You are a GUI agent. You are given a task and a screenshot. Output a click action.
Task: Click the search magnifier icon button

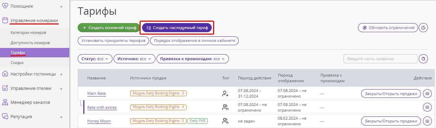point(423,59)
